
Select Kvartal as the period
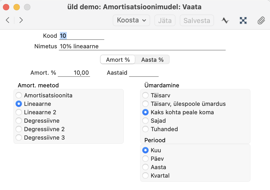(145, 175)
